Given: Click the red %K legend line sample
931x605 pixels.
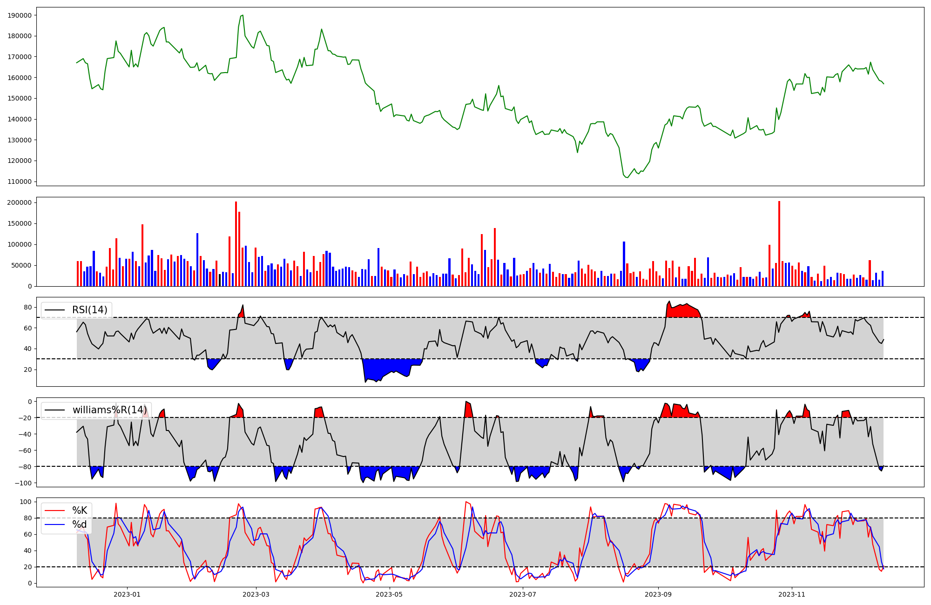Looking at the screenshot, I should tap(54, 511).
